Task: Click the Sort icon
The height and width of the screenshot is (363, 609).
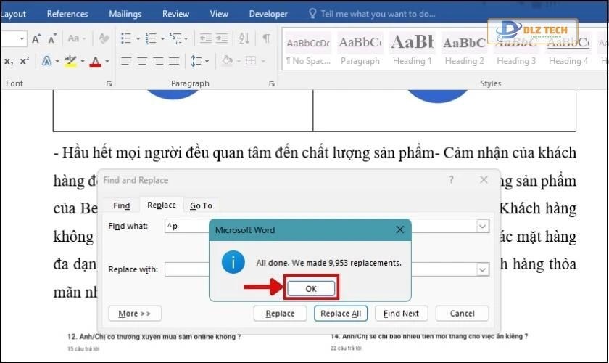Action: coord(246,39)
